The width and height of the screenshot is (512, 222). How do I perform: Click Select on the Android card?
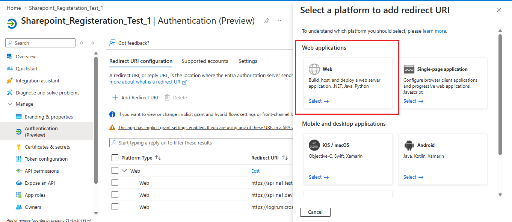tap(413, 177)
